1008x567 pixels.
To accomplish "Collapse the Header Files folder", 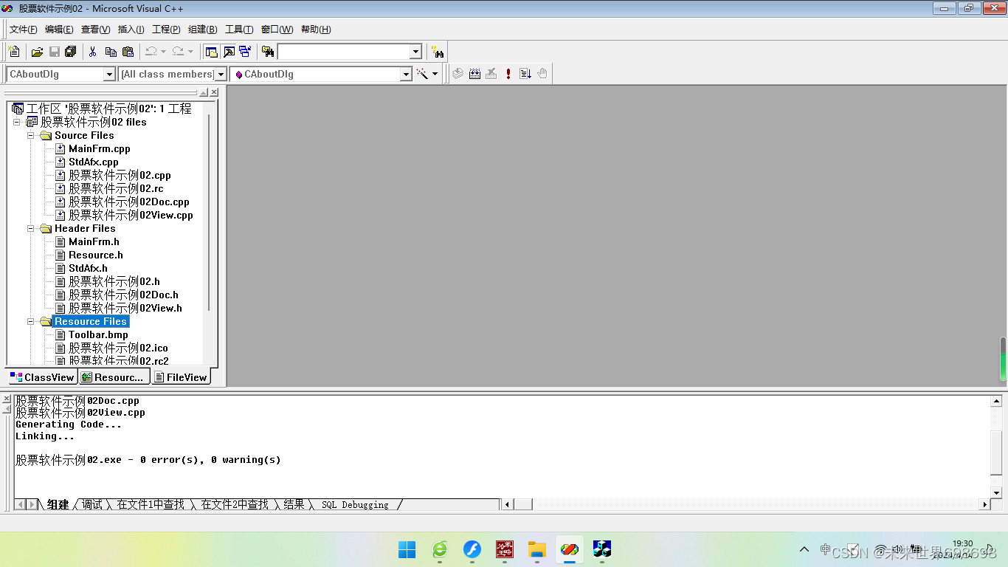I will [31, 228].
